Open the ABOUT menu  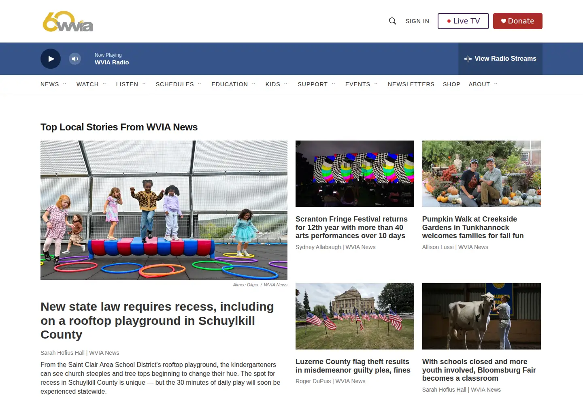(479, 84)
